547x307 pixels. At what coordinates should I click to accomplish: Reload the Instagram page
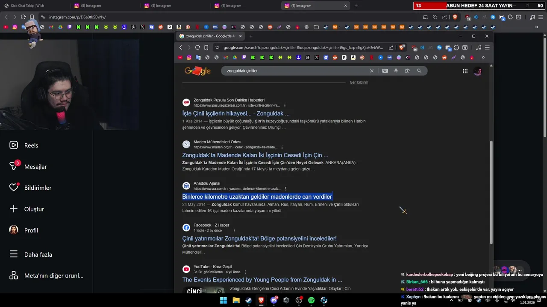click(23, 17)
